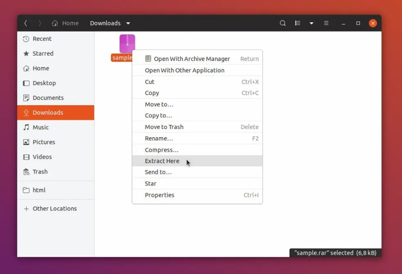402x274 pixels.
Task: Open Properties for sample.rar
Action: tap(159, 195)
